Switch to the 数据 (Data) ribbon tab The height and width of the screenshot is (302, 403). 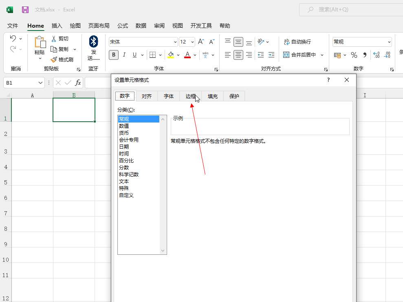tap(141, 26)
